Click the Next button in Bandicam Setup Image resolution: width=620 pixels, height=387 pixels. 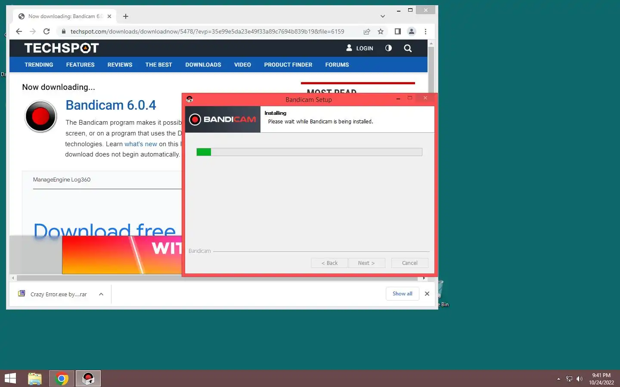click(x=366, y=263)
